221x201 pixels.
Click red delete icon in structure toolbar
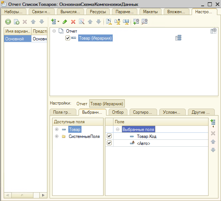pyautogui.click(x=73, y=22)
